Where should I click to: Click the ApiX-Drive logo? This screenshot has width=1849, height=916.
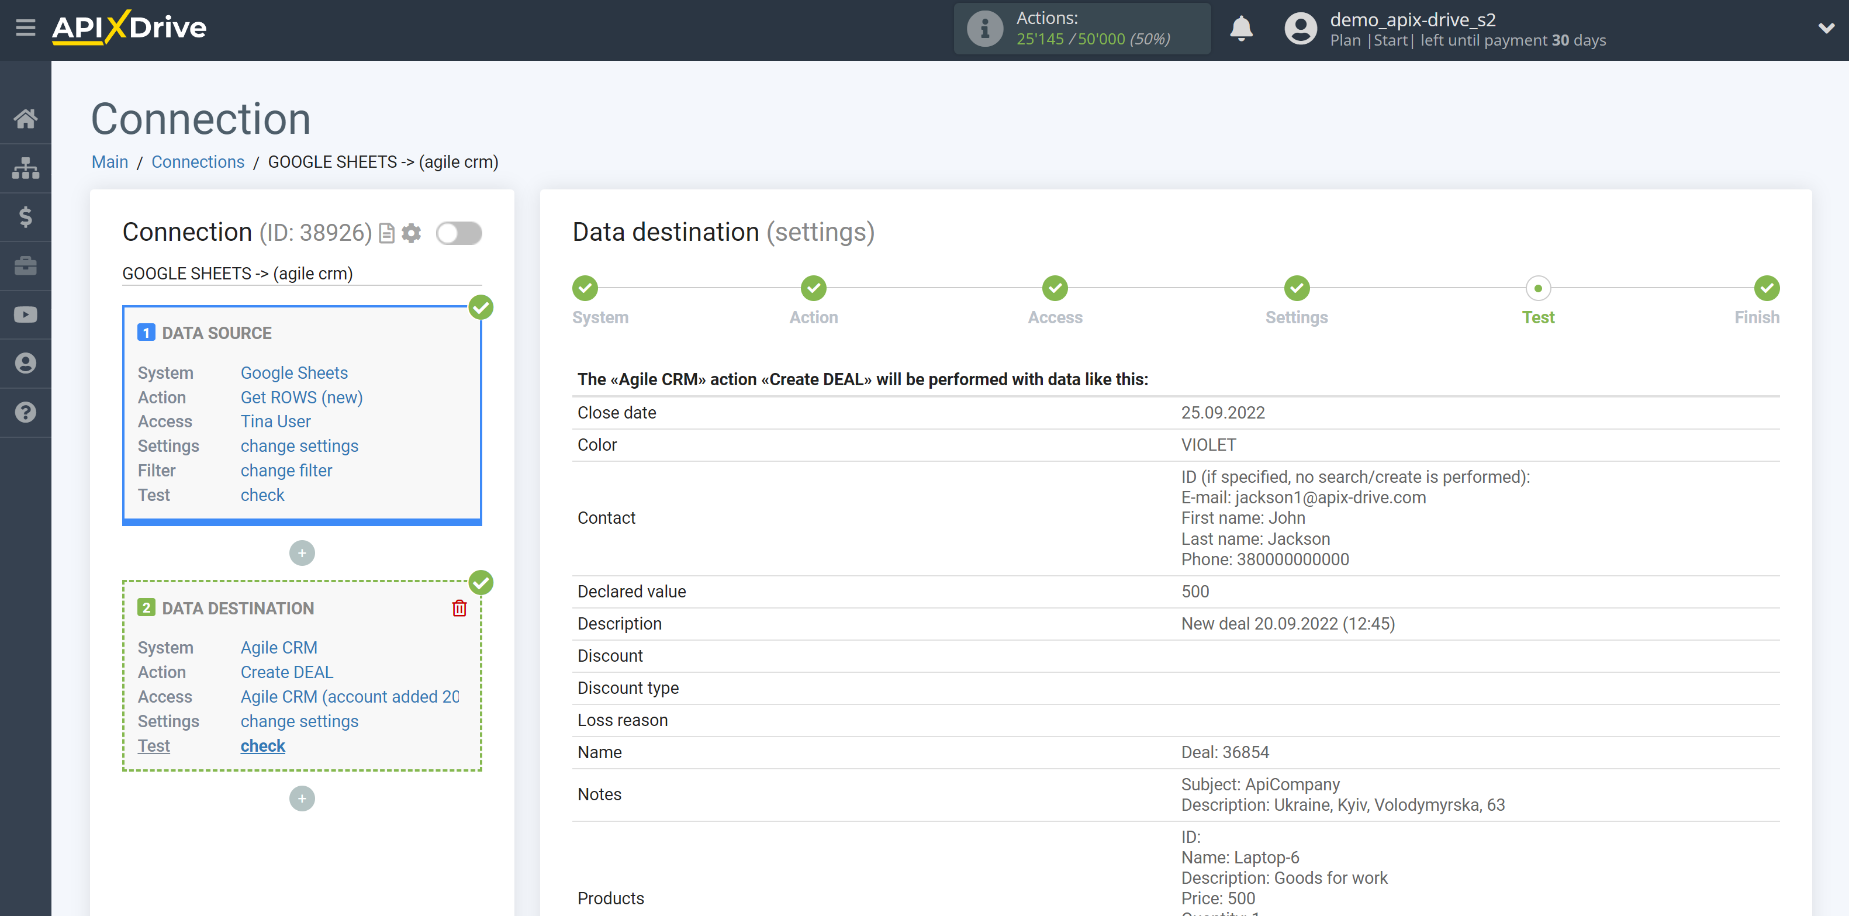coord(129,28)
